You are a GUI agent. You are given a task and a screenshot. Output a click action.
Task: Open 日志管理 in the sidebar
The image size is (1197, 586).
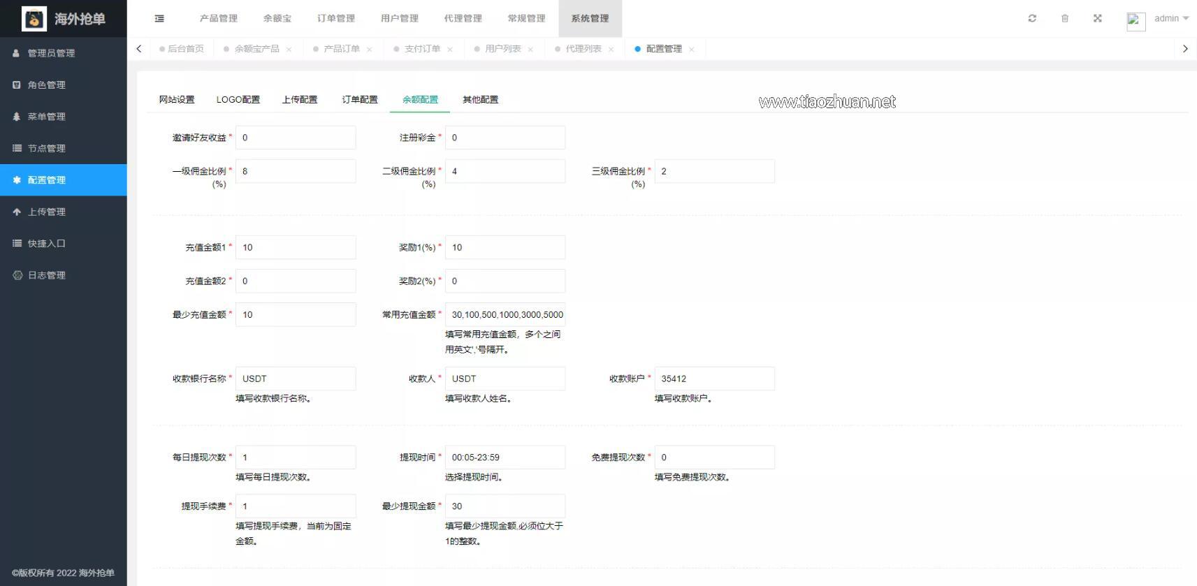coord(64,275)
